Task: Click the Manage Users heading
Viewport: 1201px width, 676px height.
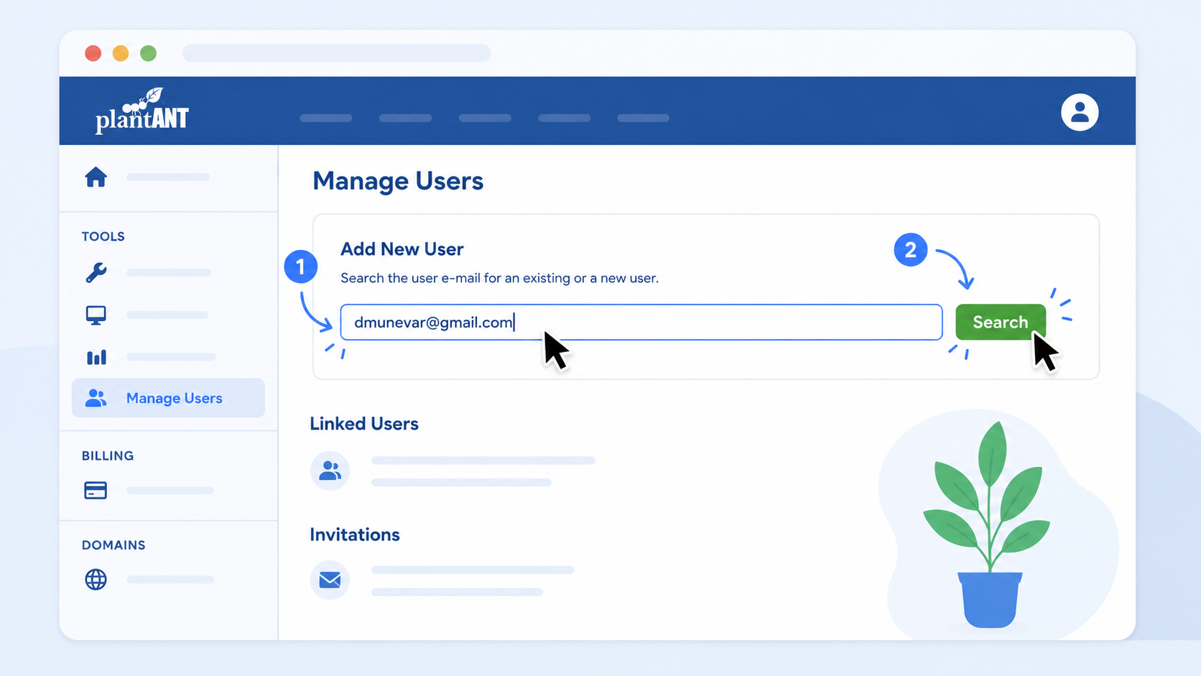Action: (398, 181)
